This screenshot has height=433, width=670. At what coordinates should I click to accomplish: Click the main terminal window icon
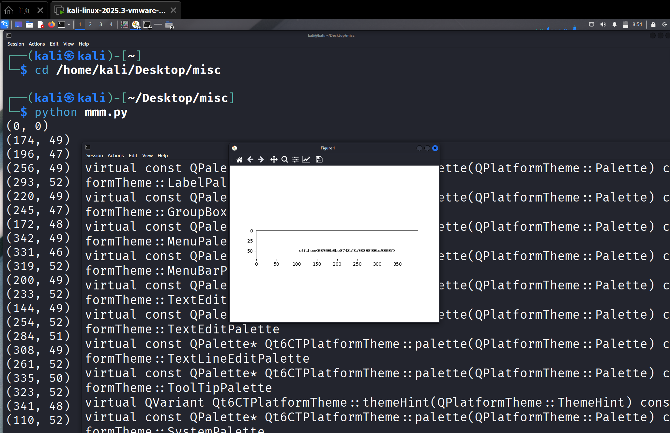click(9, 35)
